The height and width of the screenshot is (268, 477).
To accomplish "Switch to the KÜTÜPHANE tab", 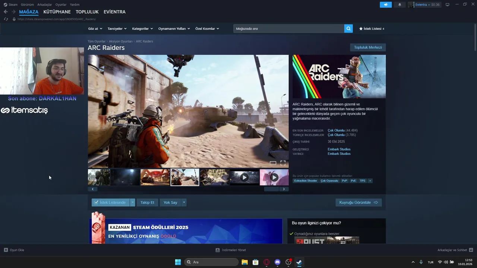I will (x=57, y=12).
